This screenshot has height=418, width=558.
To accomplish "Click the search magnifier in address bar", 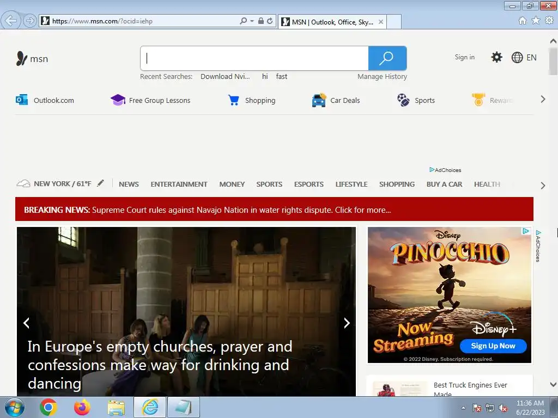I will [x=244, y=21].
